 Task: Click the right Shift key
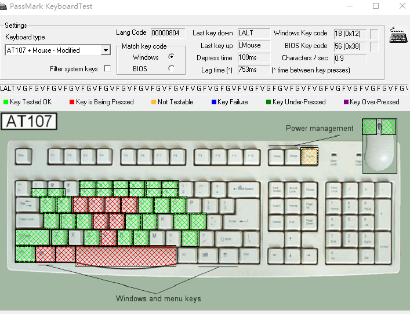pyautogui.click(x=228, y=239)
